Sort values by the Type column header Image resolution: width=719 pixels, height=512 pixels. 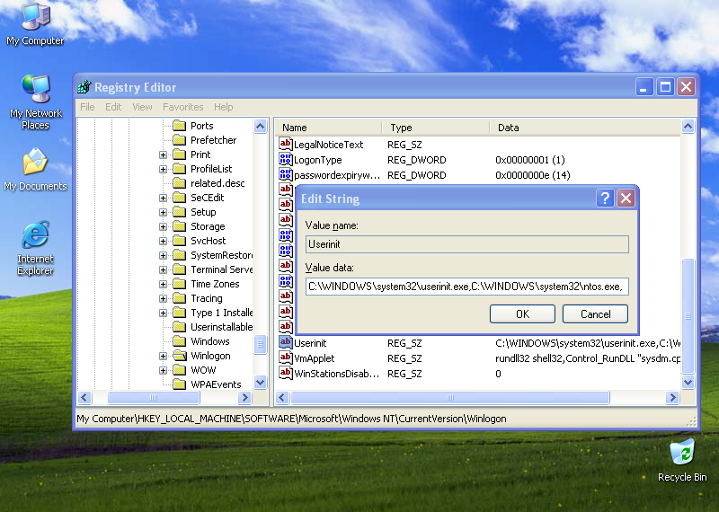pyautogui.click(x=436, y=128)
